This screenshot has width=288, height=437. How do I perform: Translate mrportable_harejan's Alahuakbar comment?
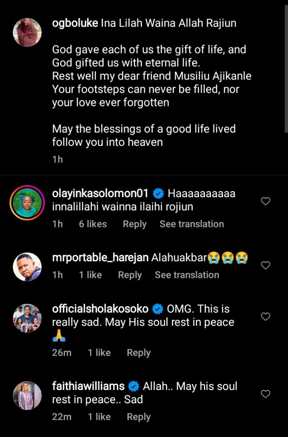click(x=187, y=275)
